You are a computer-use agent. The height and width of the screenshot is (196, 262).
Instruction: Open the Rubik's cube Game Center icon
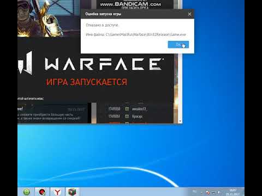point(72,192)
